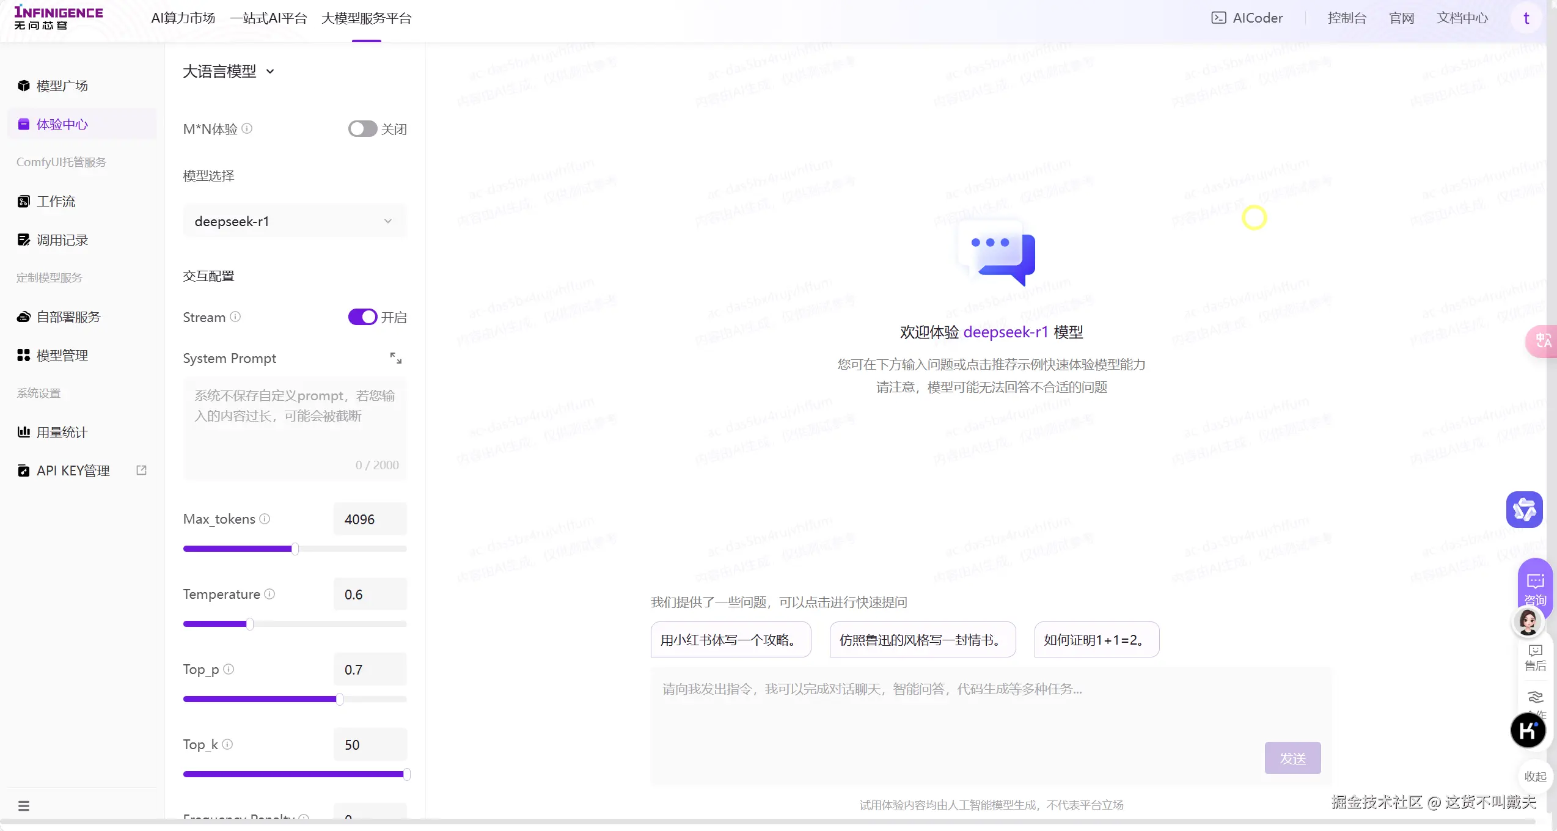This screenshot has height=831, width=1557.
Task: Click the 自部署服务 cloud icon
Action: pos(24,317)
